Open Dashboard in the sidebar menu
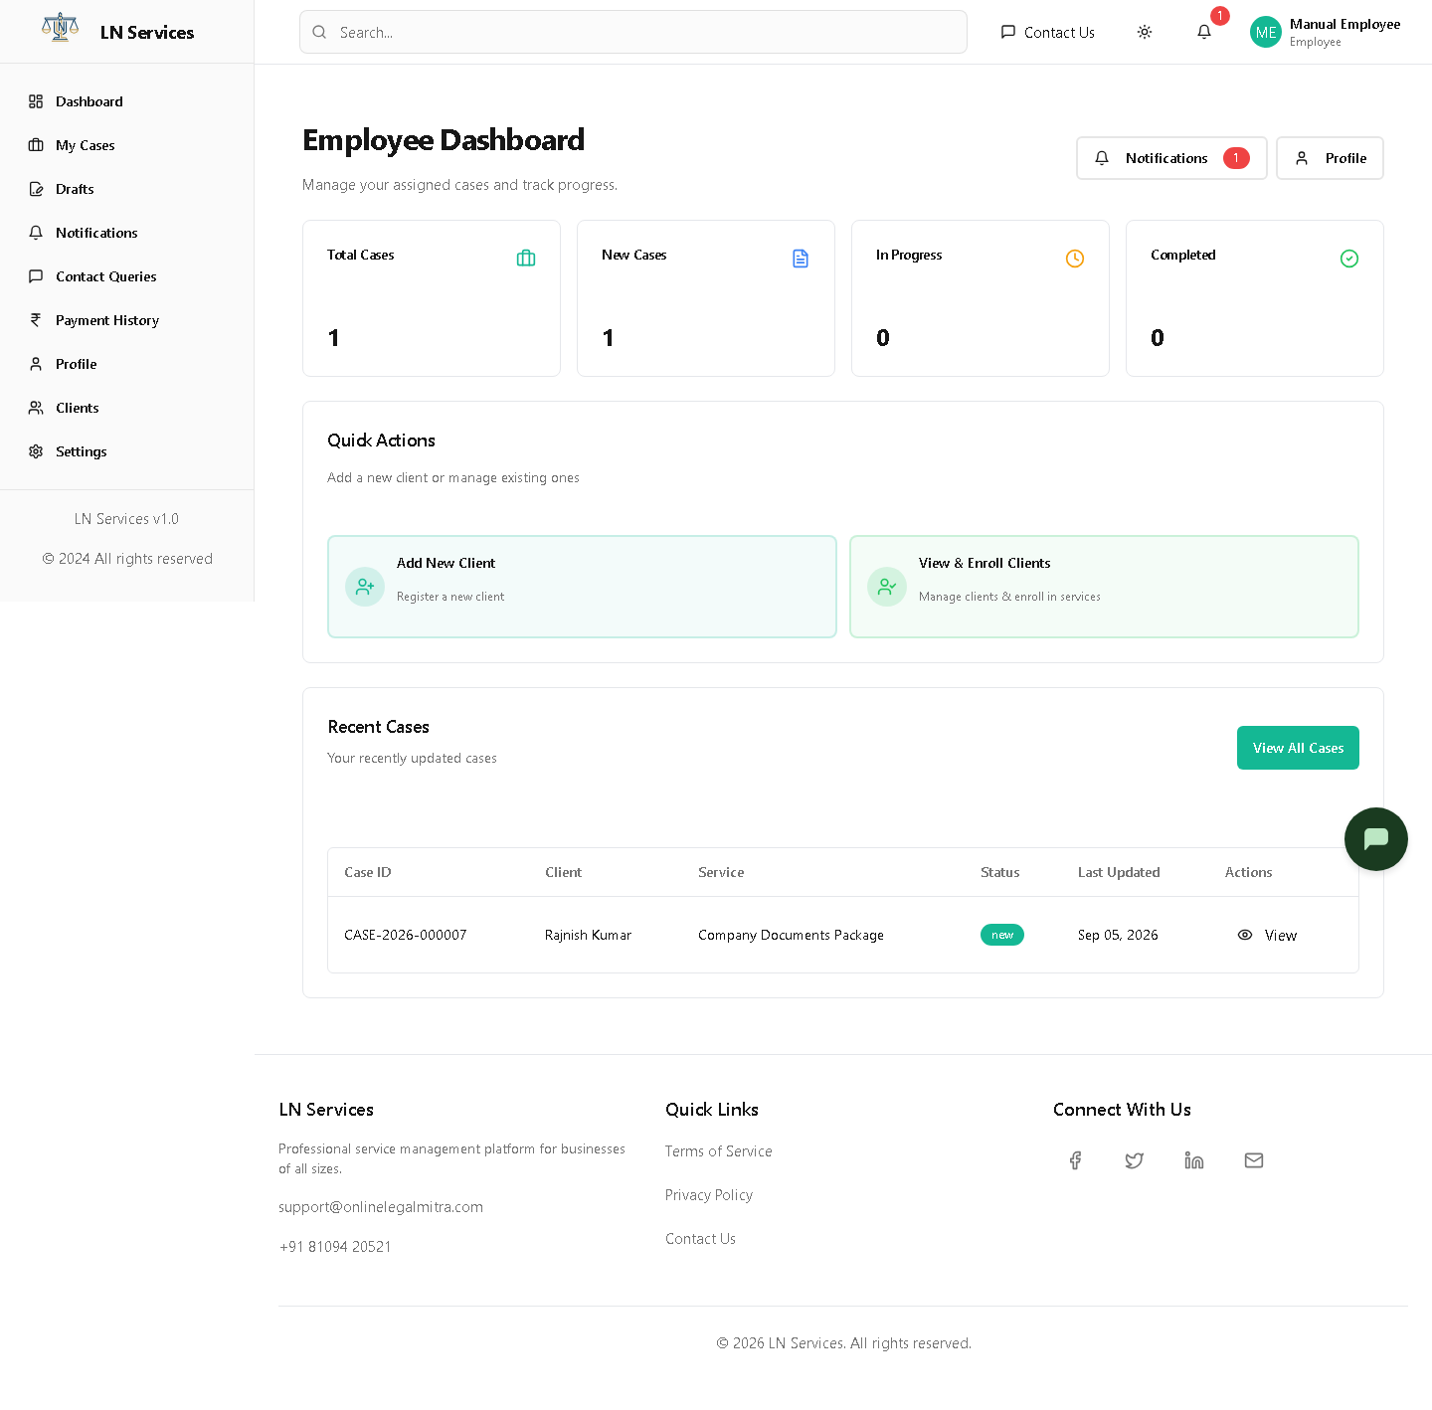The image size is (1432, 1410). 127,101
